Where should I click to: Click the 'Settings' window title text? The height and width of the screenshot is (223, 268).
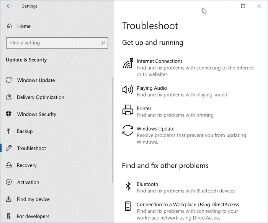30,6
